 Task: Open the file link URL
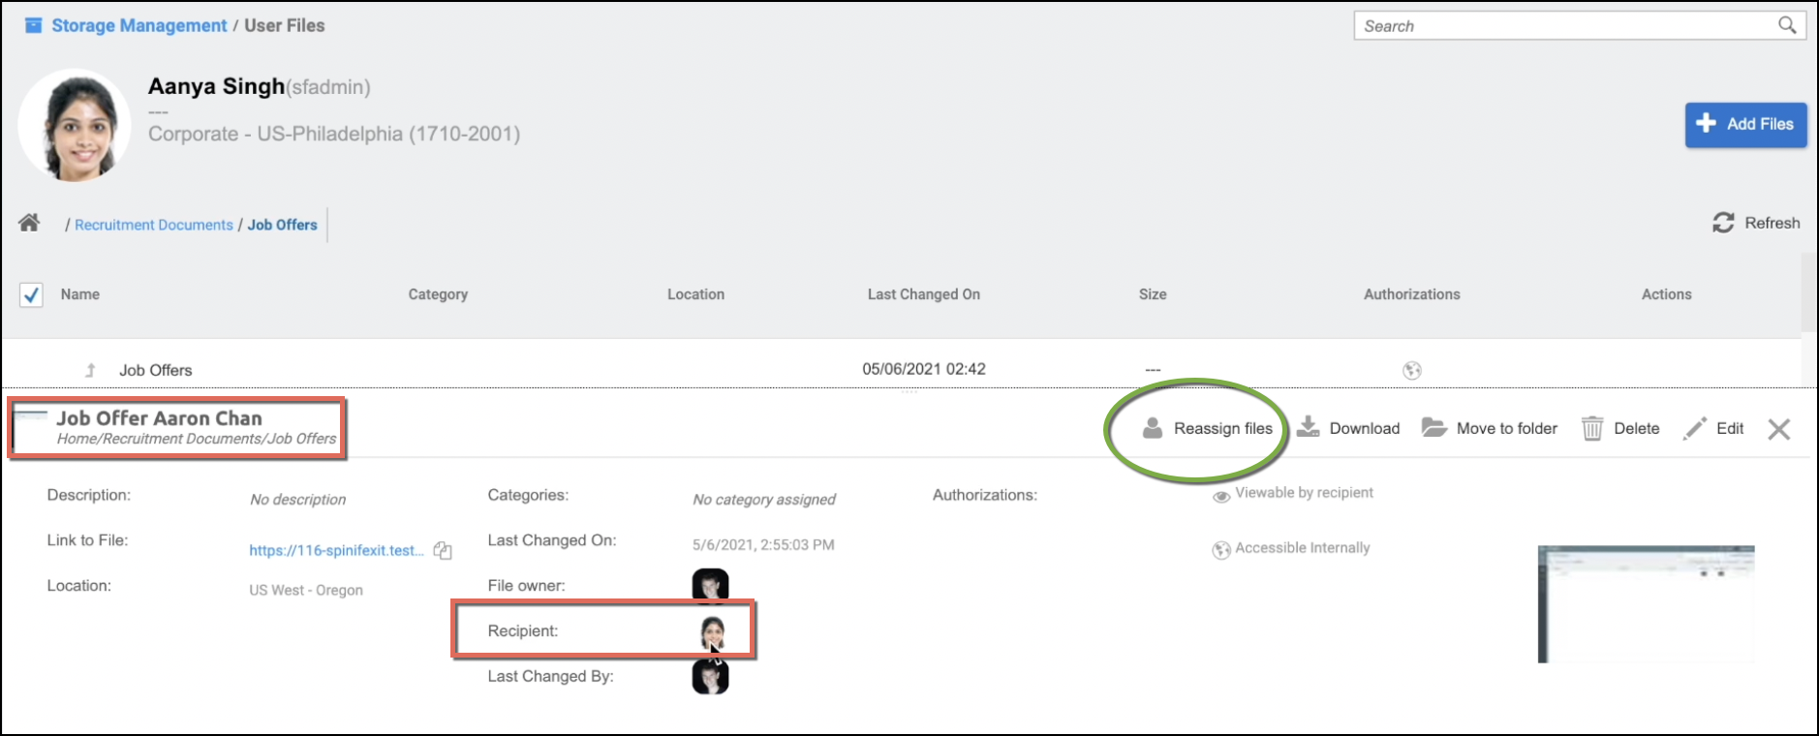pyautogui.click(x=336, y=550)
